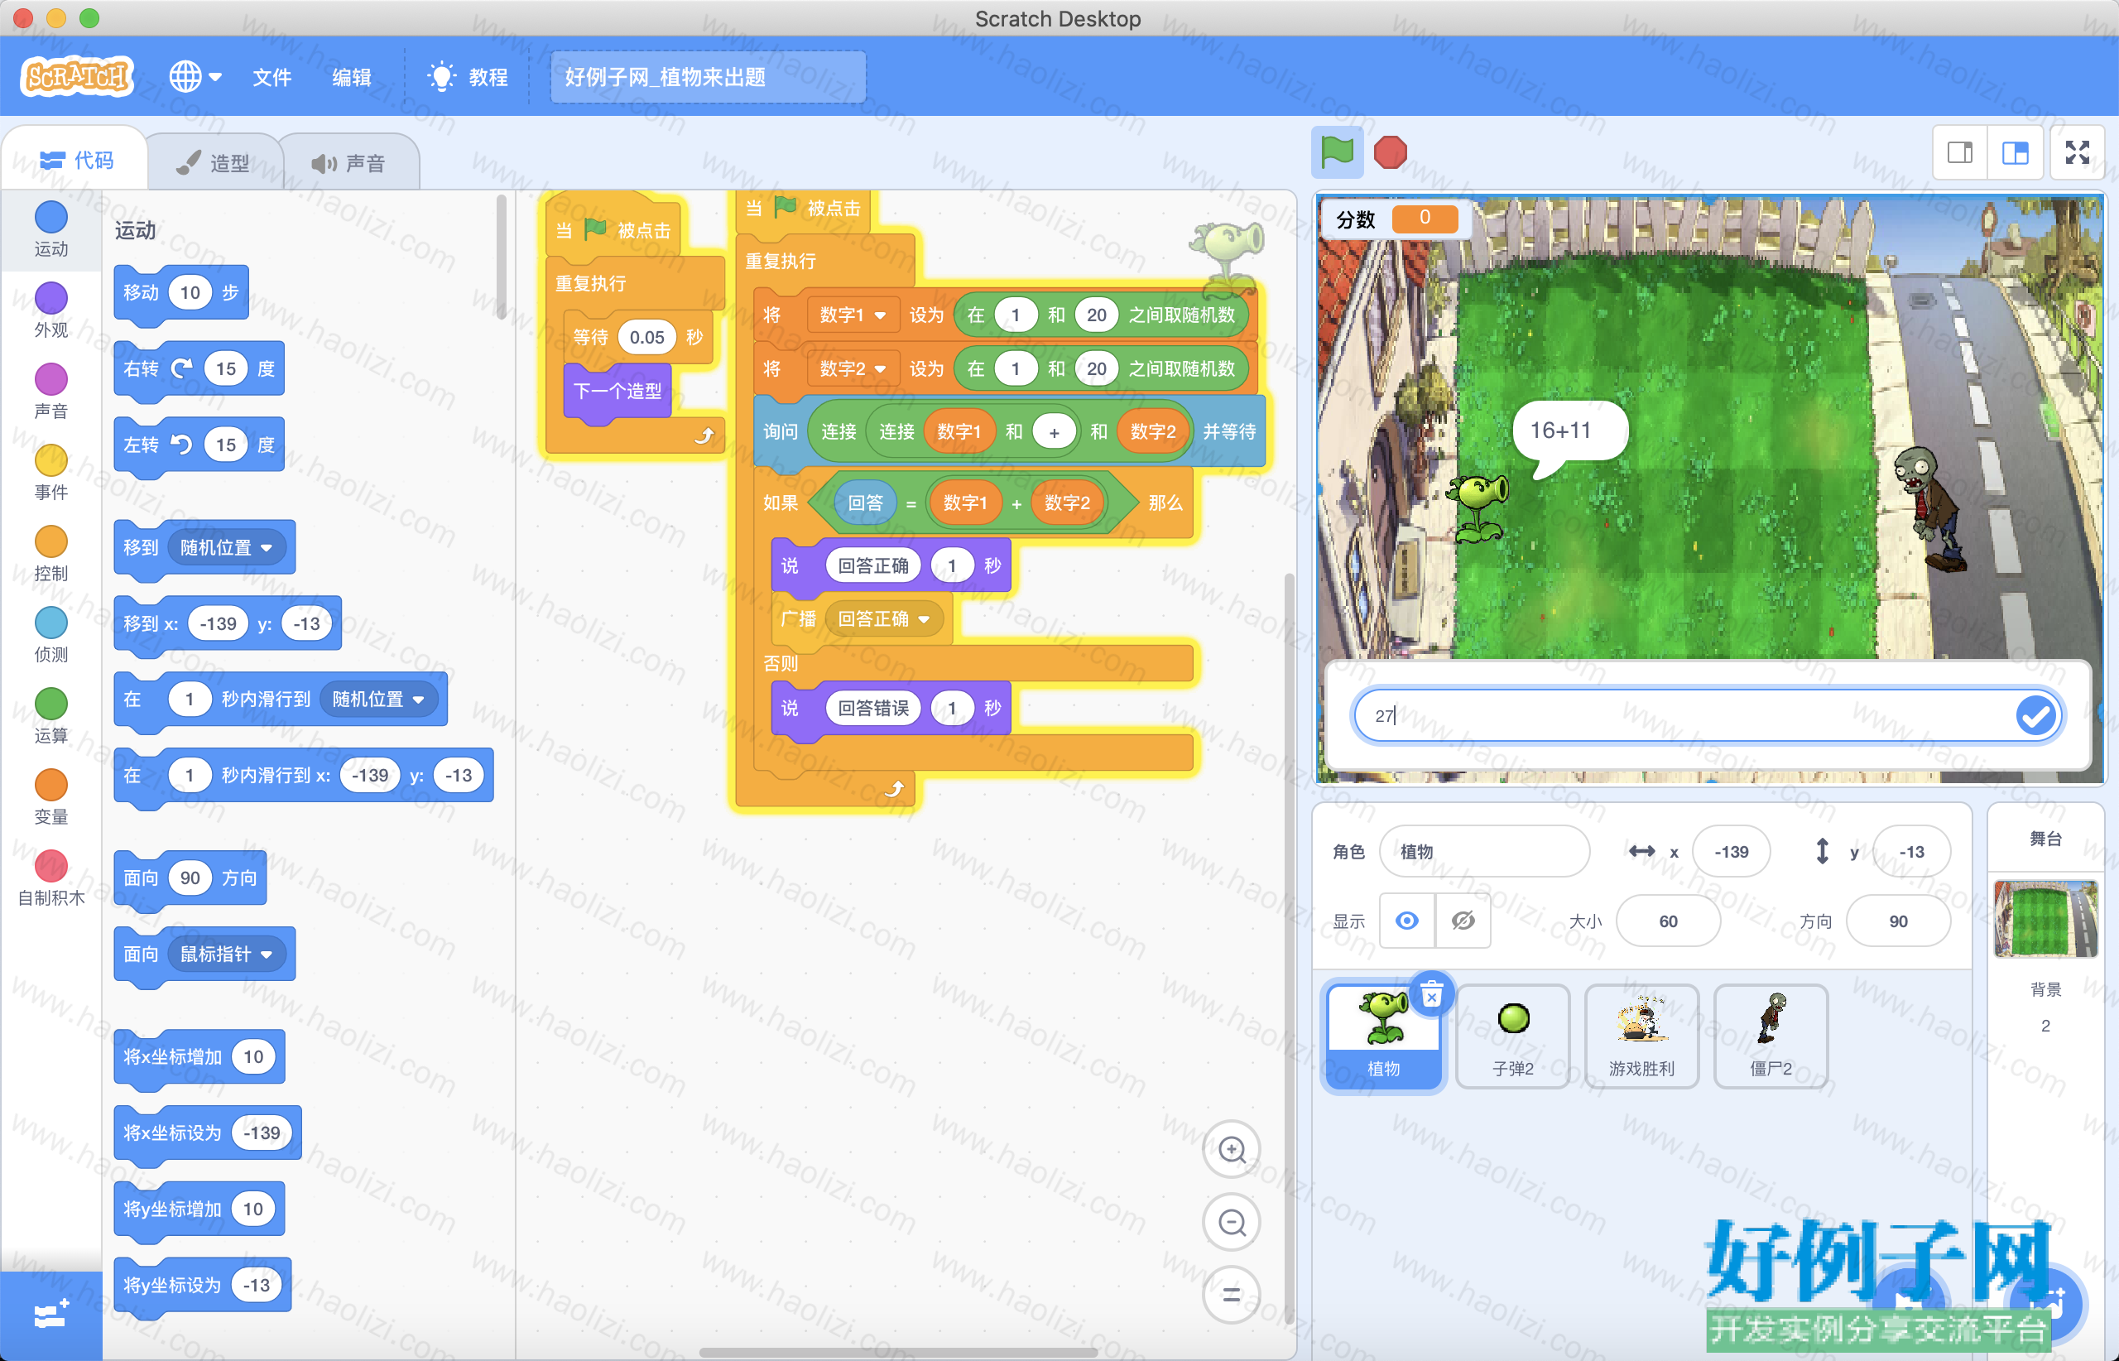This screenshot has width=2119, height=1361.
Task: Click the 0.05 seconds wait value
Action: [x=646, y=337]
